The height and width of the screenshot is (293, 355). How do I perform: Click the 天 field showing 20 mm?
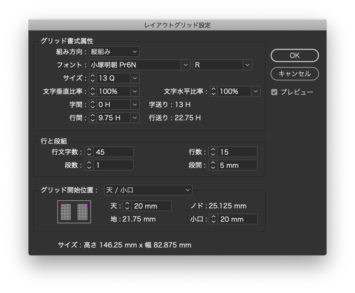pos(152,206)
